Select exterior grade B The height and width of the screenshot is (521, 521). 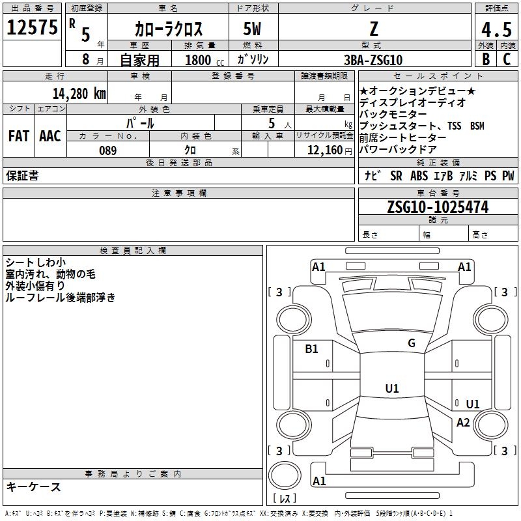click(x=486, y=59)
